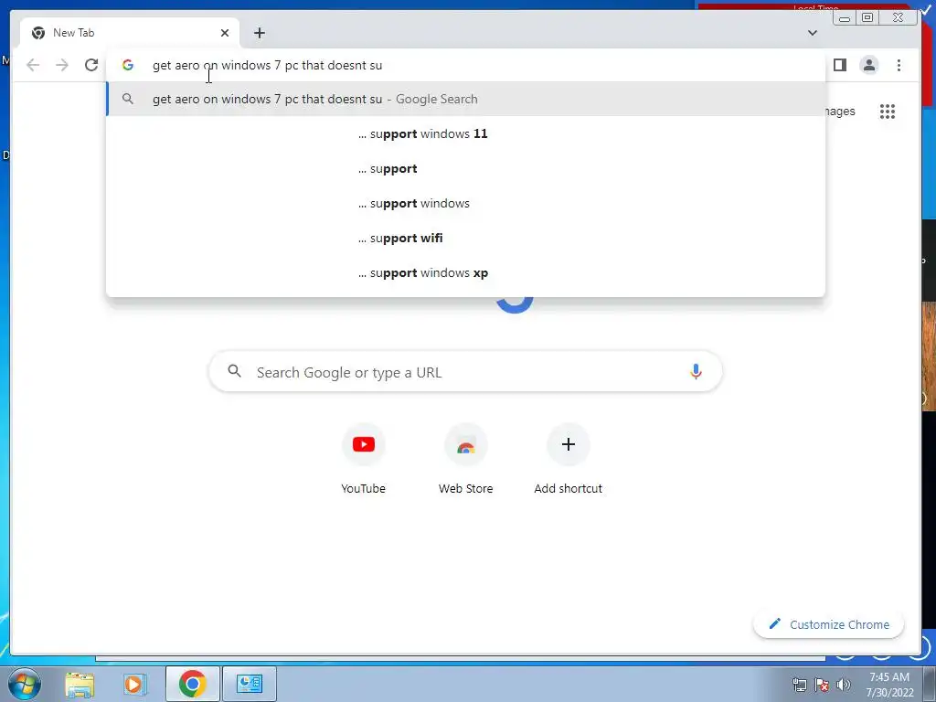The image size is (936, 702).
Task: Click the forward navigation arrow
Action: click(62, 65)
